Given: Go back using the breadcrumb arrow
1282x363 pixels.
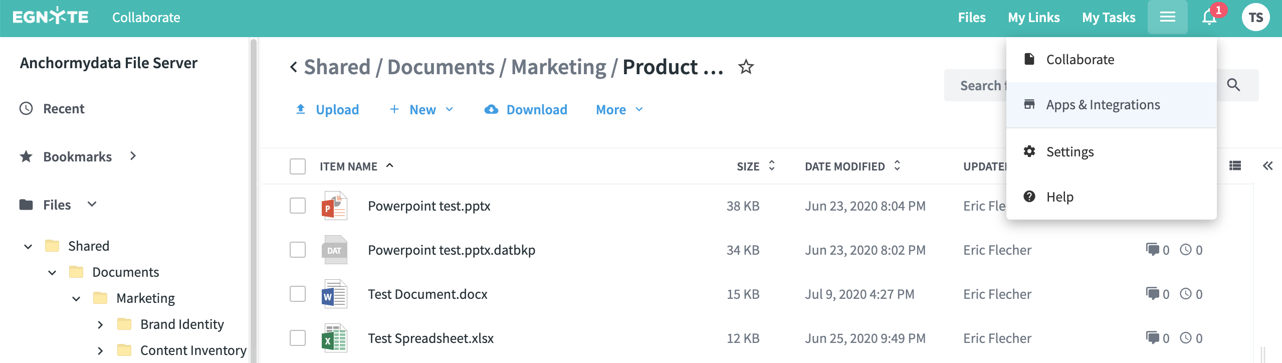Looking at the screenshot, I should pos(294,67).
